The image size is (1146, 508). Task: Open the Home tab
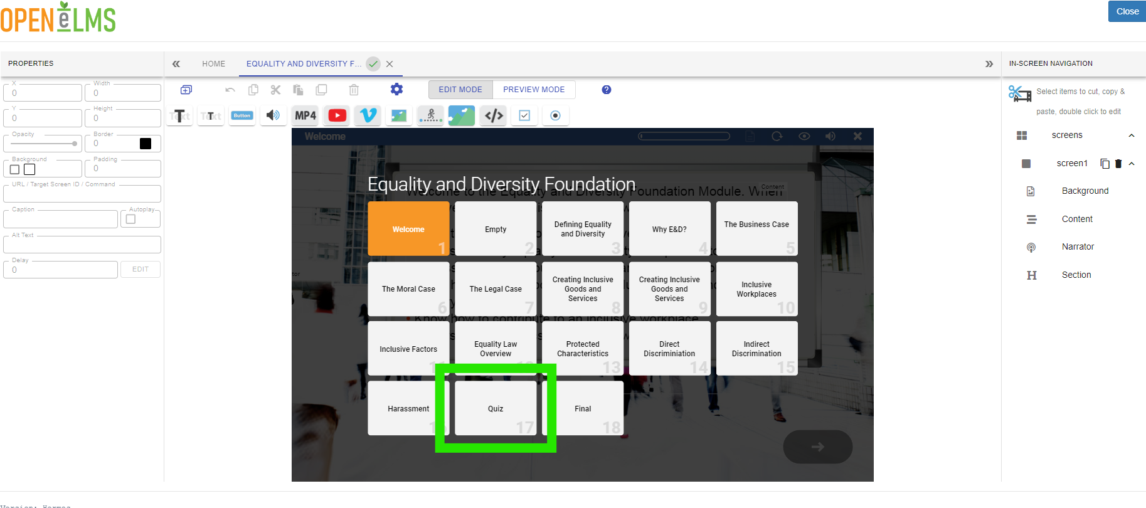click(x=214, y=64)
